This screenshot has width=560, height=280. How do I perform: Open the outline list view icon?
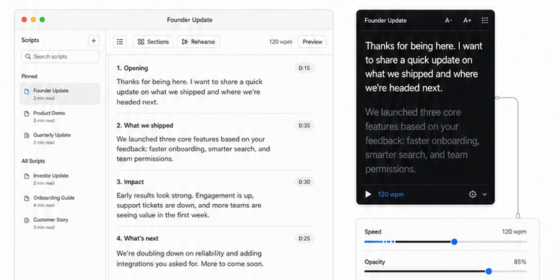pyautogui.click(x=120, y=42)
